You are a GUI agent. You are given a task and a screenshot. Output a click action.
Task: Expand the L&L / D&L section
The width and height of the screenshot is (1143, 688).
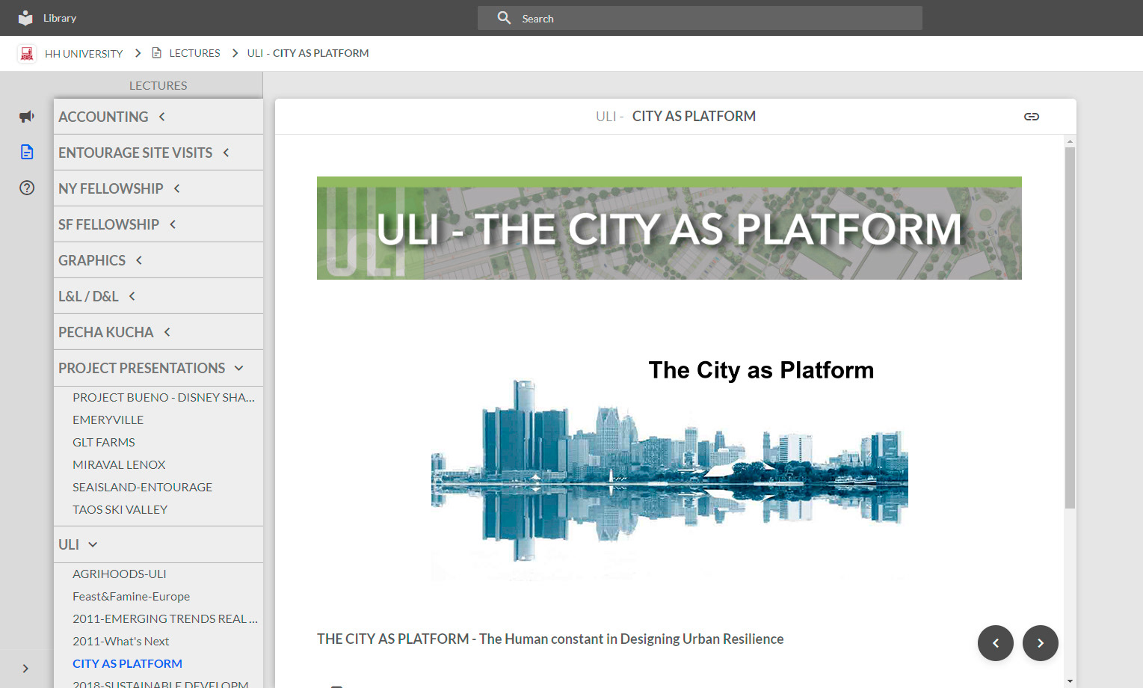pyautogui.click(x=158, y=296)
